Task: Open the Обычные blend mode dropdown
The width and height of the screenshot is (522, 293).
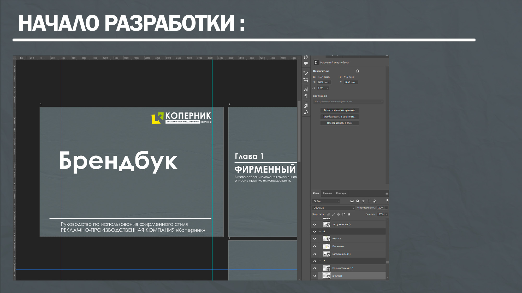Action: 334,208
